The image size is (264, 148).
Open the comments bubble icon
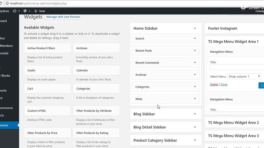pyautogui.click(x=25, y=11)
